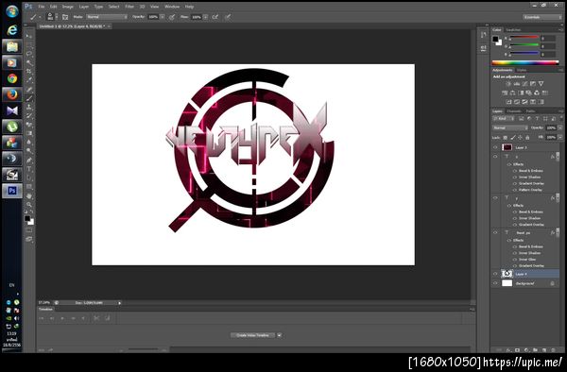Open the Create Video Timeline dropdown arrow
This screenshot has width=567, height=372.
[279, 335]
